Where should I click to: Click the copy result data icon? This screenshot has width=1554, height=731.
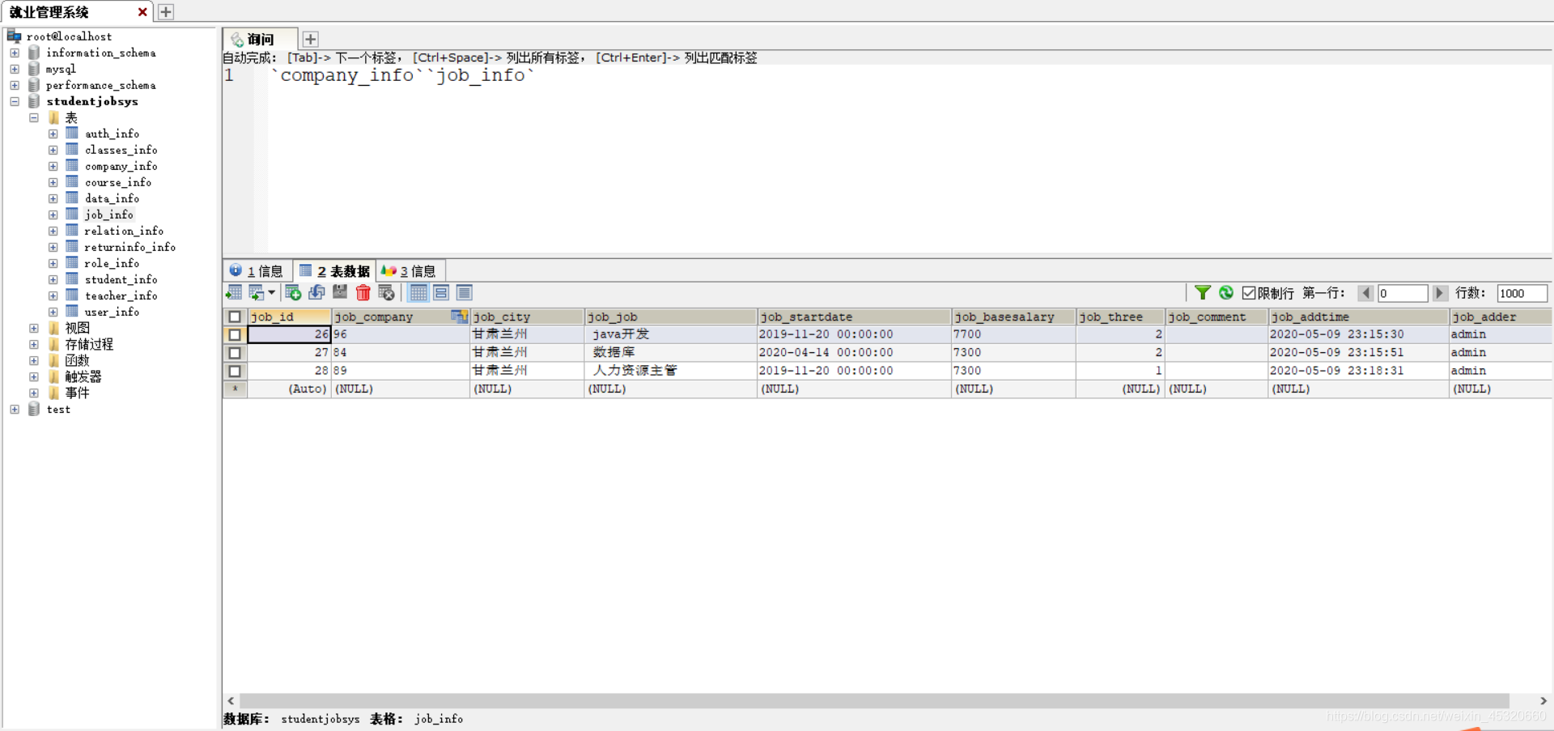[x=257, y=293]
